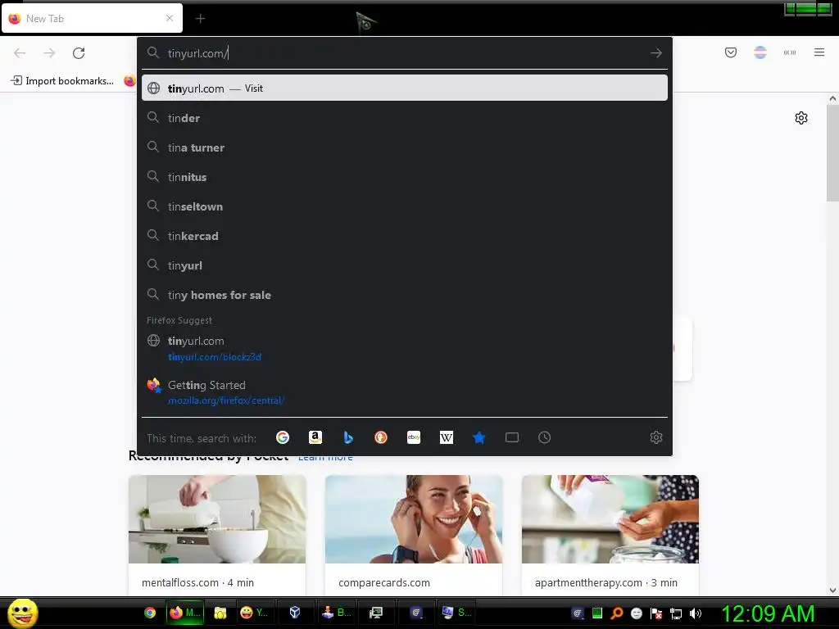
Task: Select the 'tinkercad' search suggestion
Action: tap(405, 236)
